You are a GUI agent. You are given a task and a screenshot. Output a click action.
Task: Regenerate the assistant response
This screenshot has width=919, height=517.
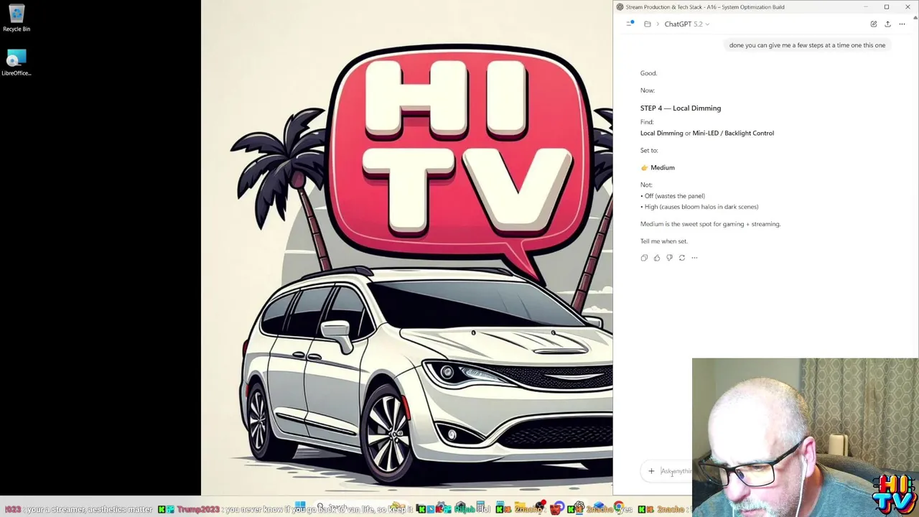coord(682,258)
